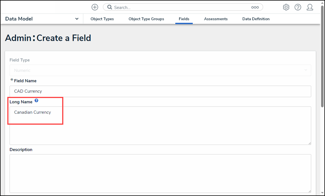Viewport: 325px width, 196px height.
Task: Click the plus create icon
Action: [x=95, y=7]
